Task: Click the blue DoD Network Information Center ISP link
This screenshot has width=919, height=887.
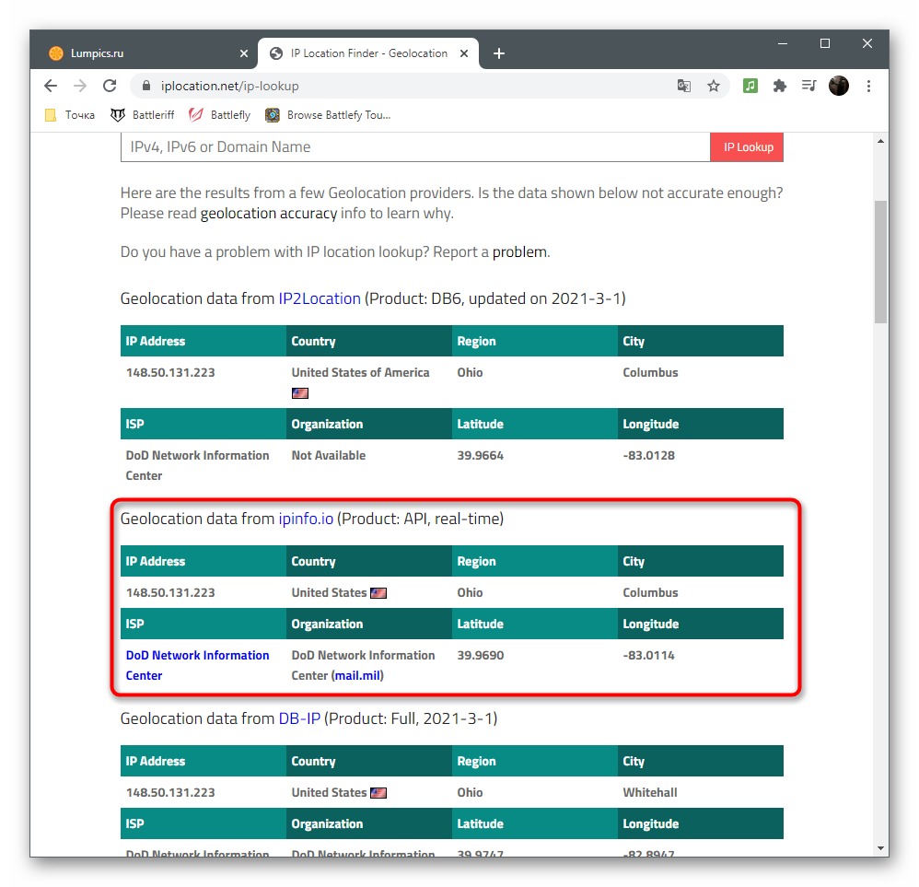Action: click(x=197, y=665)
